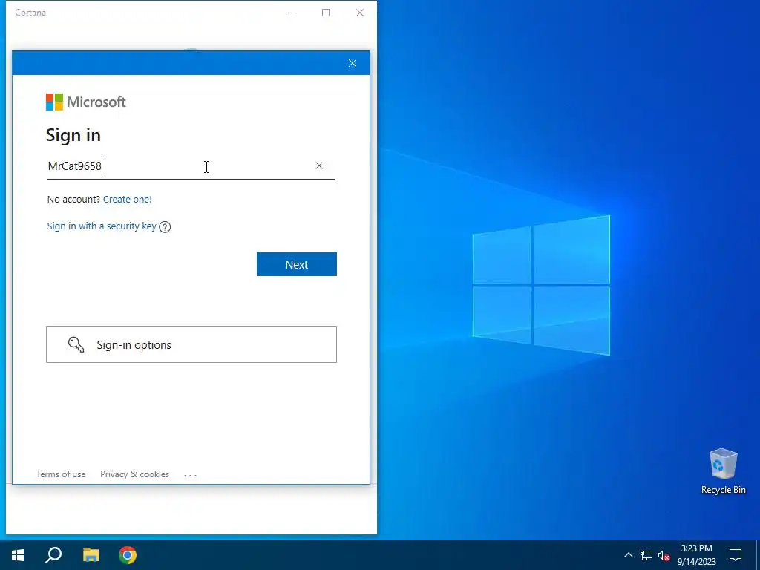This screenshot has height=570, width=760.
Task: Click the Show desktop strip at taskbar end
Action: 758,555
